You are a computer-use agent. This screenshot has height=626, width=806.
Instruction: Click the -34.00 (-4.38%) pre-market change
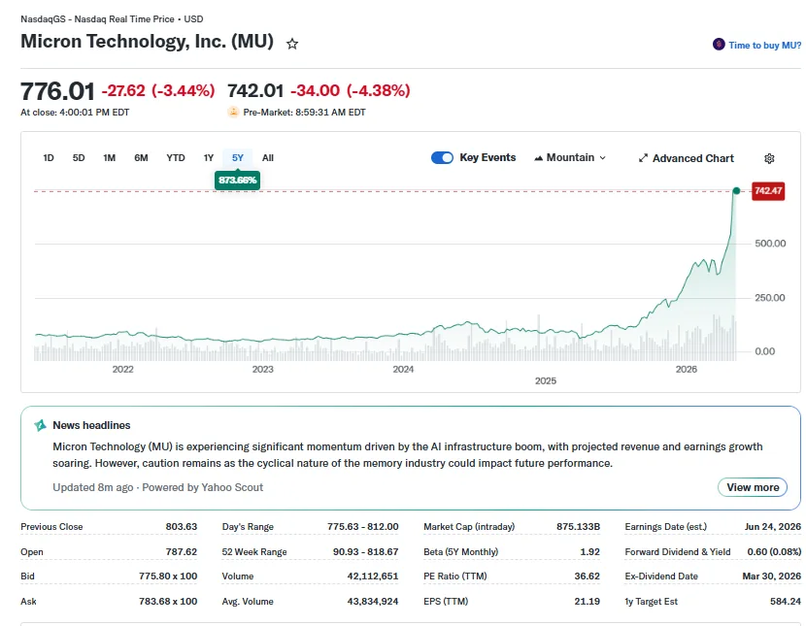(x=350, y=91)
